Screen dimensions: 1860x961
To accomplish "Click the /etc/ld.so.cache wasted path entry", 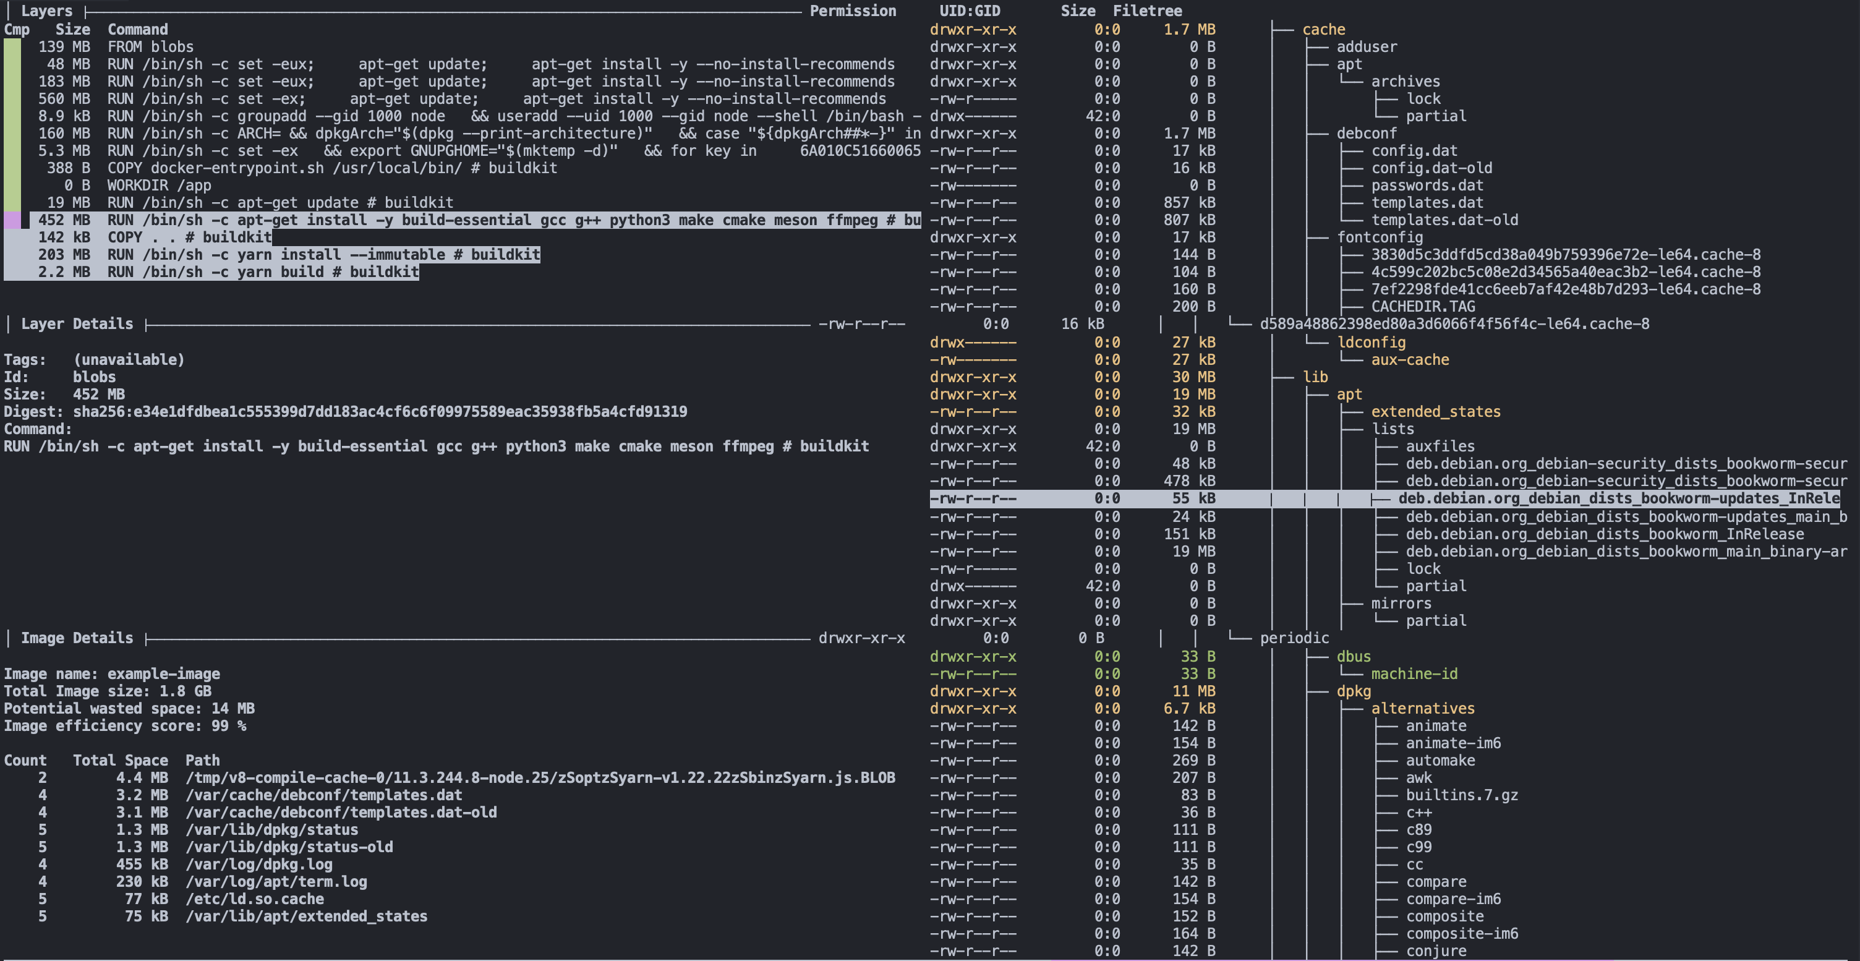I will 254,899.
